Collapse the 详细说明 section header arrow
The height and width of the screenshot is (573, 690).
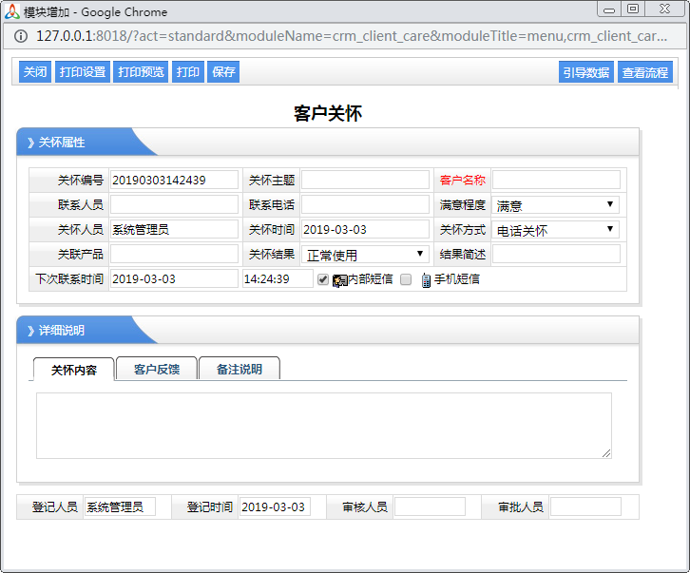click(x=30, y=331)
